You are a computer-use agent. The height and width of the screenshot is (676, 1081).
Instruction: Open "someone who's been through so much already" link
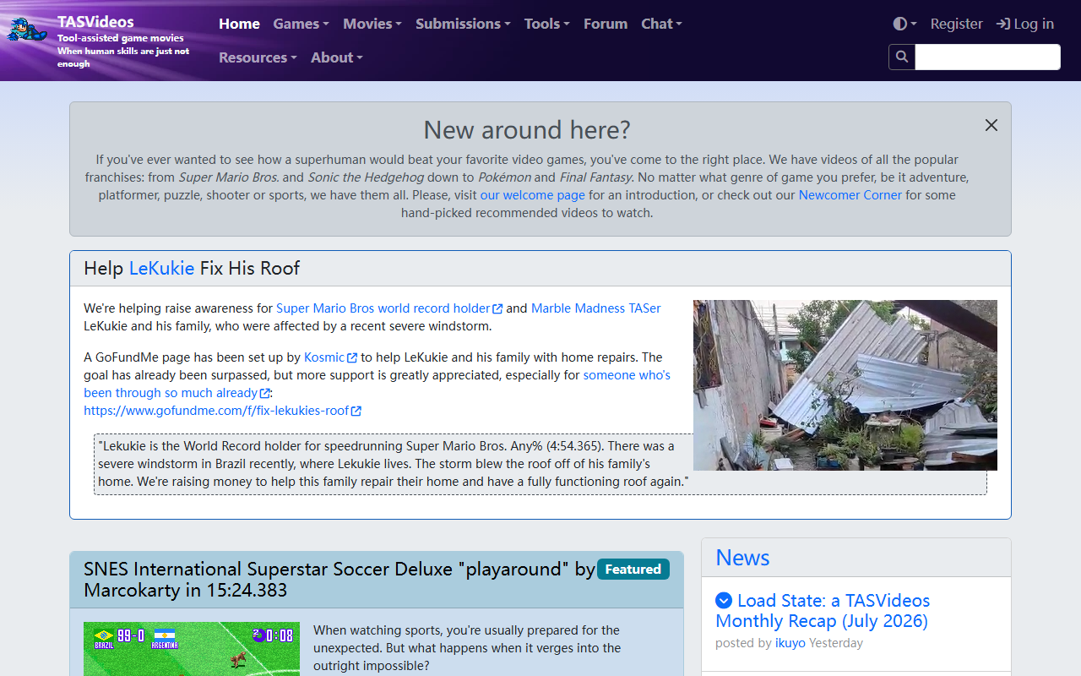click(377, 384)
